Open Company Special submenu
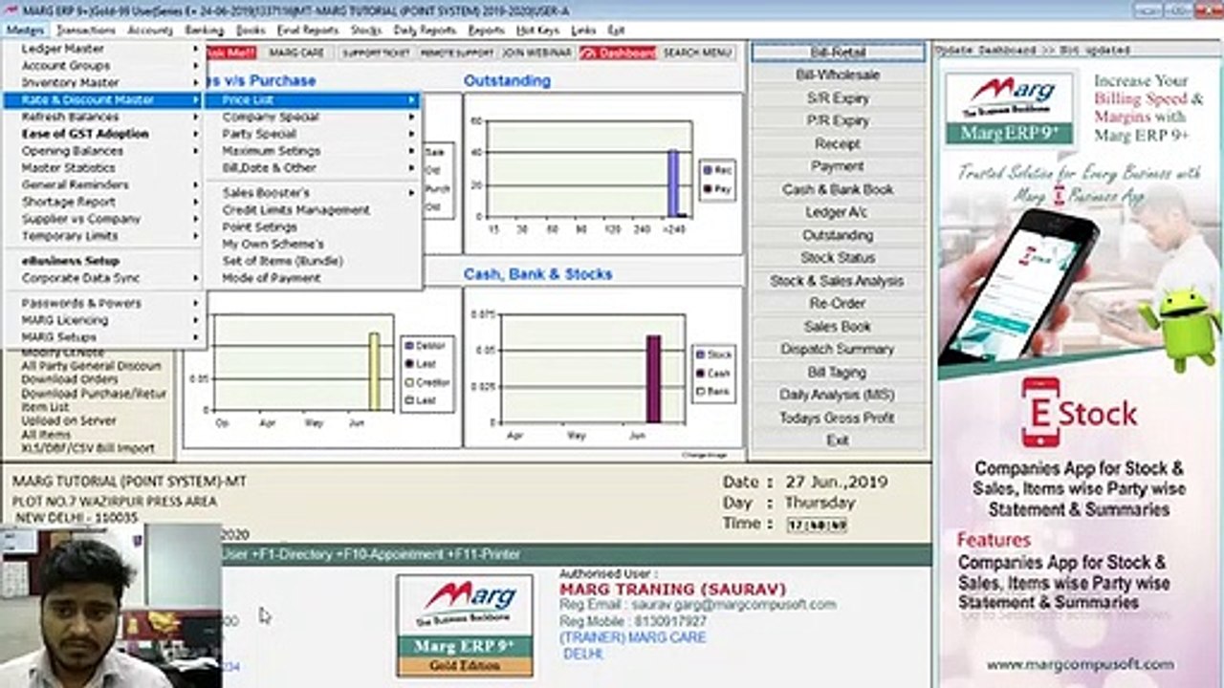The width and height of the screenshot is (1224, 688). pyautogui.click(x=313, y=117)
